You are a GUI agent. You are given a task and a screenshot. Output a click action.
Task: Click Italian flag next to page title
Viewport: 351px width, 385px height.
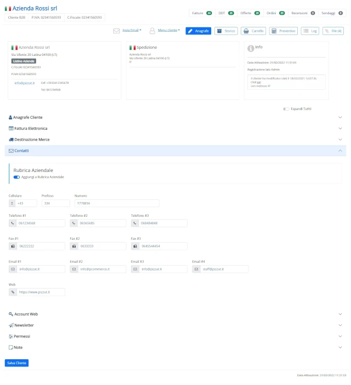coord(8,9)
